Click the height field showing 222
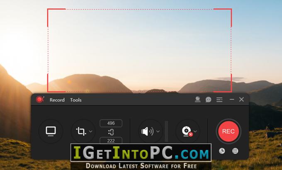Viewport: 282px width, 170px height. [111, 141]
